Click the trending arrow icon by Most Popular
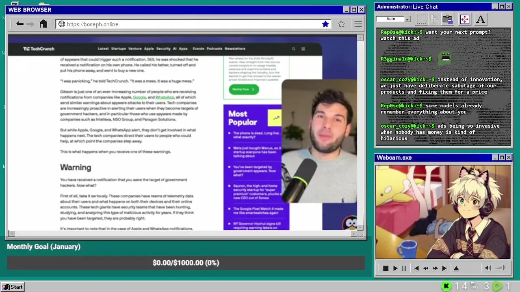 276,118
